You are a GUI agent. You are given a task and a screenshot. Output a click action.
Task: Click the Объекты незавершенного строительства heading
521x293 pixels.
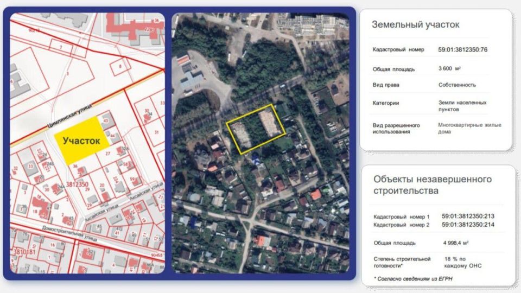click(x=432, y=184)
